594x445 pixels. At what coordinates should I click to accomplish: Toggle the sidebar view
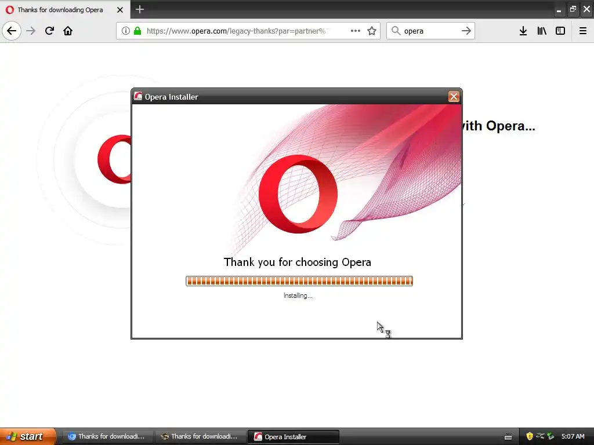coord(560,31)
